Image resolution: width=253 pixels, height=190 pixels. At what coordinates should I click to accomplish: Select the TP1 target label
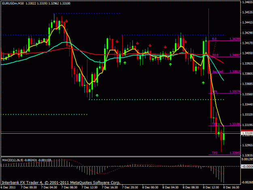pos(215,92)
